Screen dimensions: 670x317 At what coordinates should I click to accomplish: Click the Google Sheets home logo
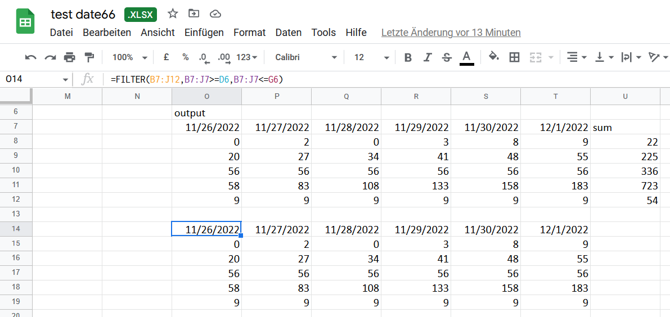click(x=25, y=21)
